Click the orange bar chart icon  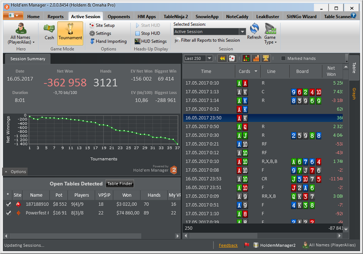click(256, 58)
